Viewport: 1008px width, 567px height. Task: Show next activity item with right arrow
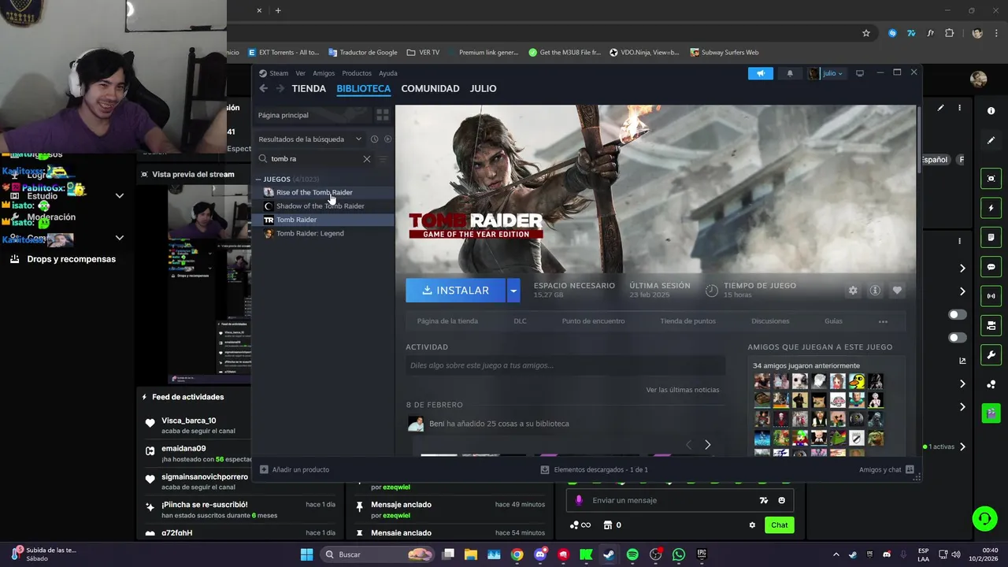707,445
